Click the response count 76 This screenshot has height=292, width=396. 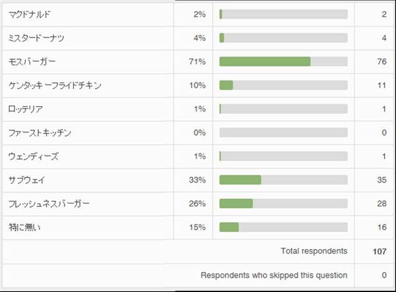381,61
